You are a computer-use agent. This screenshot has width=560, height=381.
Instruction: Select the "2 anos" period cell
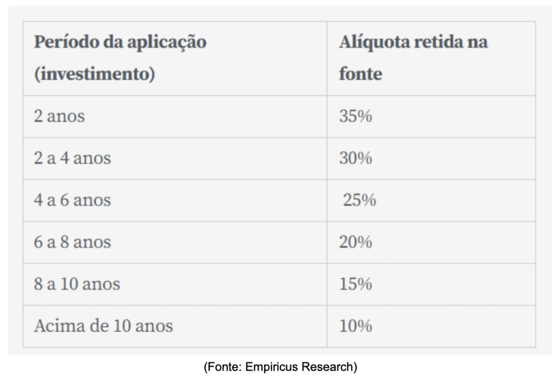tap(60, 116)
